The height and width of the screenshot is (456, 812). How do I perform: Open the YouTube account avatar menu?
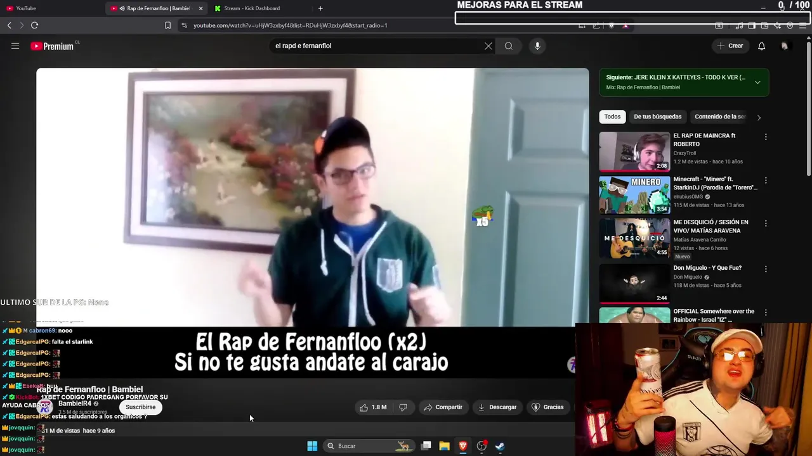coord(785,46)
